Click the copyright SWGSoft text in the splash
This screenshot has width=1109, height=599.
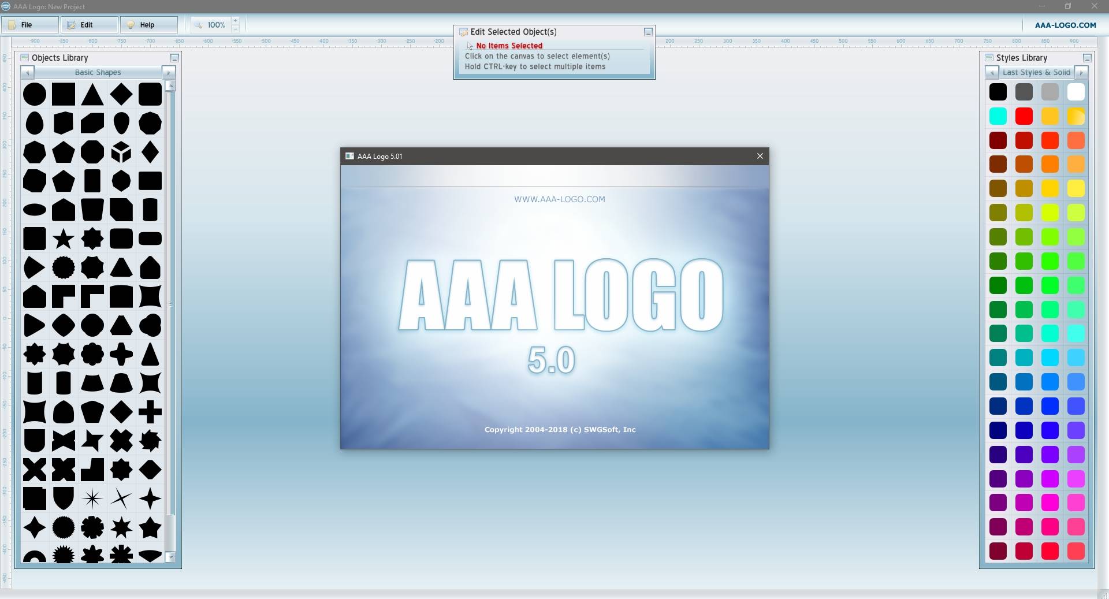pos(560,429)
